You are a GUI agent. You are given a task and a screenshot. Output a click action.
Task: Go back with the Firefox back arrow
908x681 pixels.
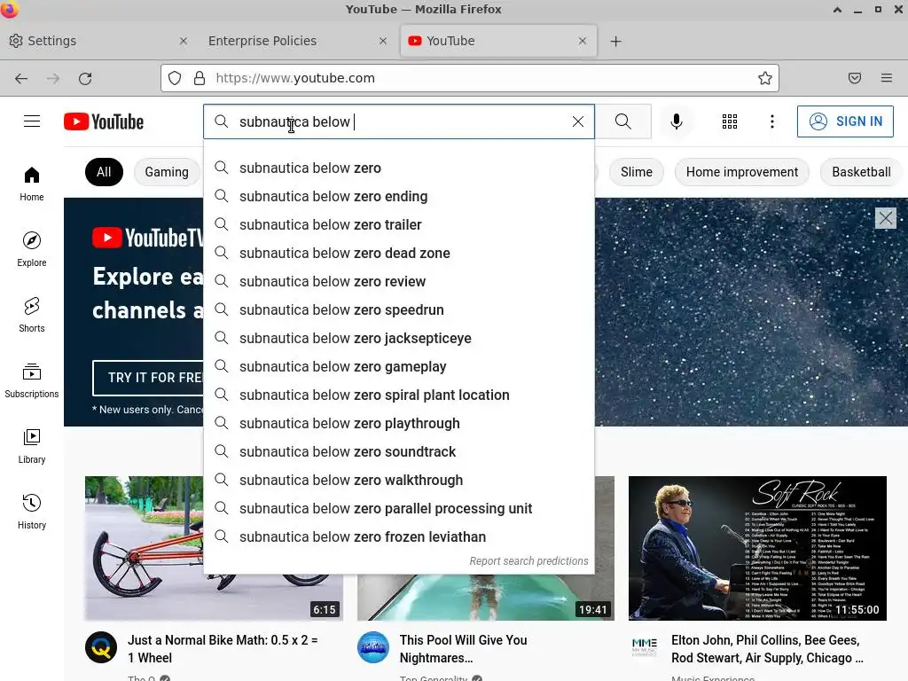coord(21,78)
